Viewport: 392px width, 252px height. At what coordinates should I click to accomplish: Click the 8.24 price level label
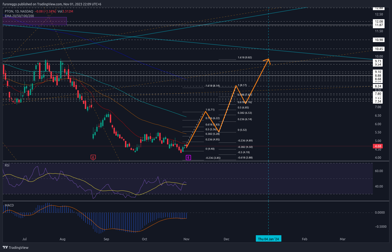pyautogui.click(x=378, y=86)
